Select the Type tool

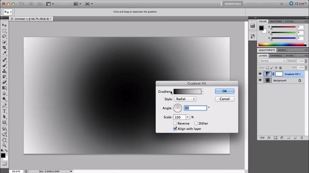[4, 111]
